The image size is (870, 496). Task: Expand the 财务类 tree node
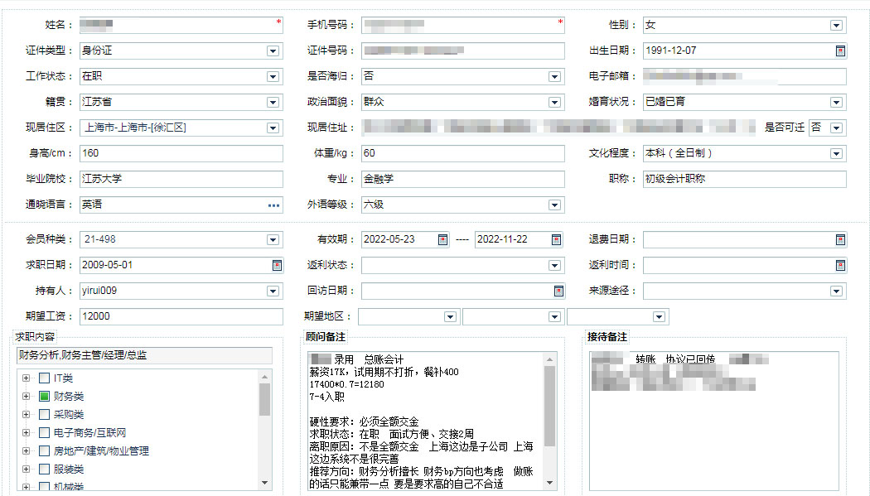pos(26,397)
